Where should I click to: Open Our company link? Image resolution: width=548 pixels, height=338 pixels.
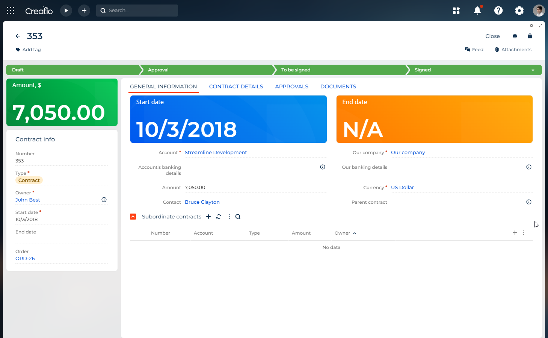408,152
